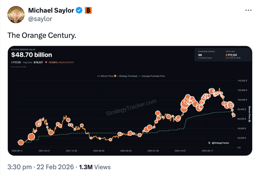Click the @StrategyTracker credit text in chart
The width and height of the screenshot is (259, 176).
220,143
